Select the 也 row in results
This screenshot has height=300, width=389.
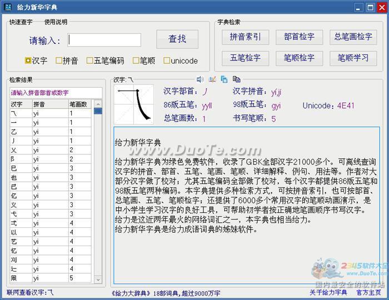pos(51,178)
